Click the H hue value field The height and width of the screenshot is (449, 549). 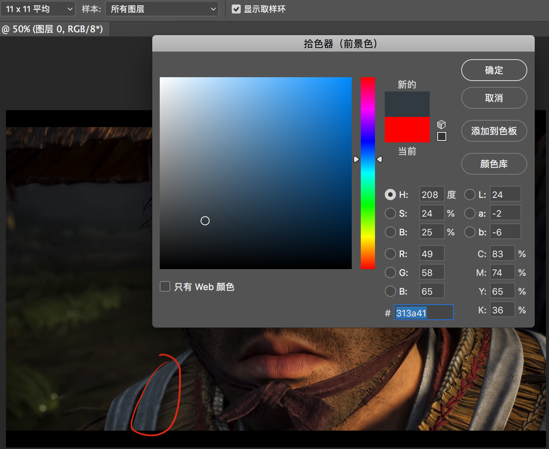[431, 195]
